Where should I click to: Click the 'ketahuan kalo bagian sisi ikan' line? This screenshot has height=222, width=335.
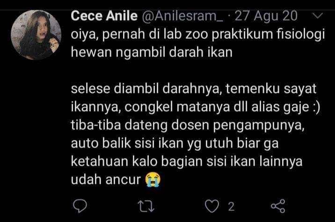coord(187,161)
